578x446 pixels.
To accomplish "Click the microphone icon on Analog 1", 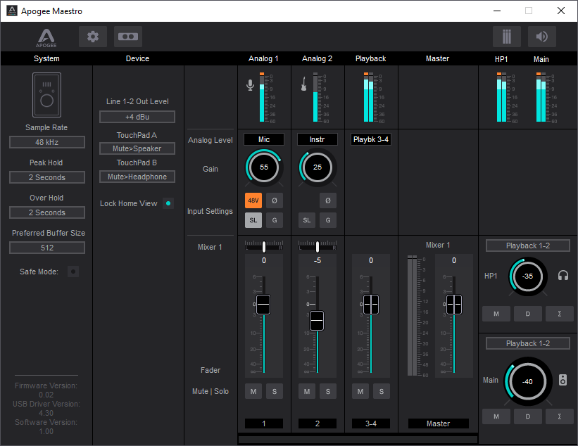I will click(251, 86).
